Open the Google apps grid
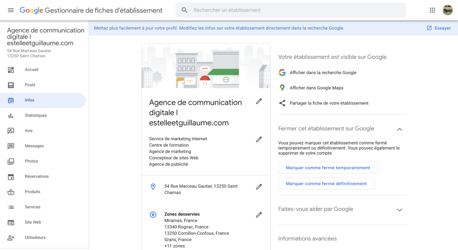Viewport: 458px width, 250px height. tap(433, 10)
